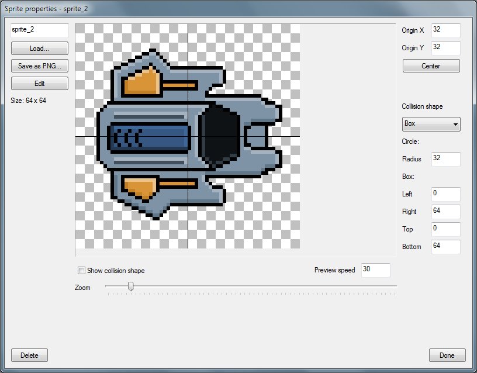This screenshot has height=373, width=477.
Task: Select the box Top field
Action: tap(445, 229)
